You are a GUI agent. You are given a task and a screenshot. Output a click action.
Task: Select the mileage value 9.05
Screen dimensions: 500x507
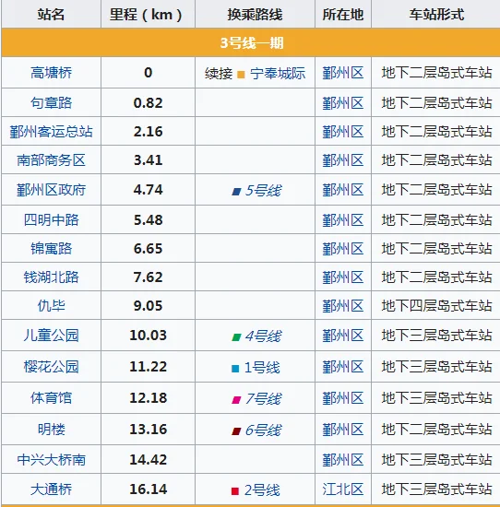click(149, 305)
